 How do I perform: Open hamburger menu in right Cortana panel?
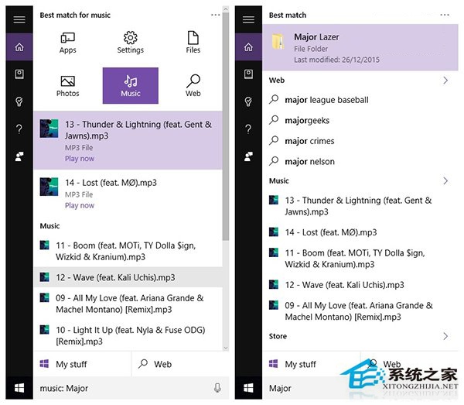[x=248, y=20]
